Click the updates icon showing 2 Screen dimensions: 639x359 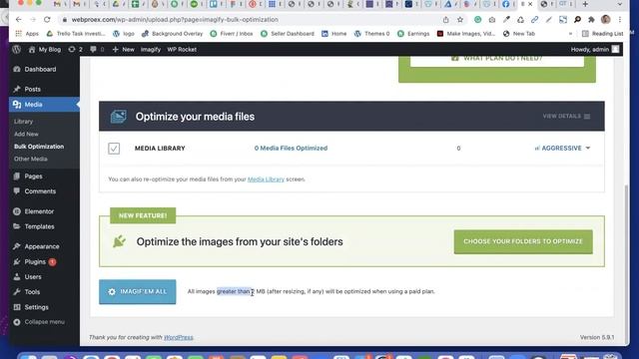tap(76, 49)
